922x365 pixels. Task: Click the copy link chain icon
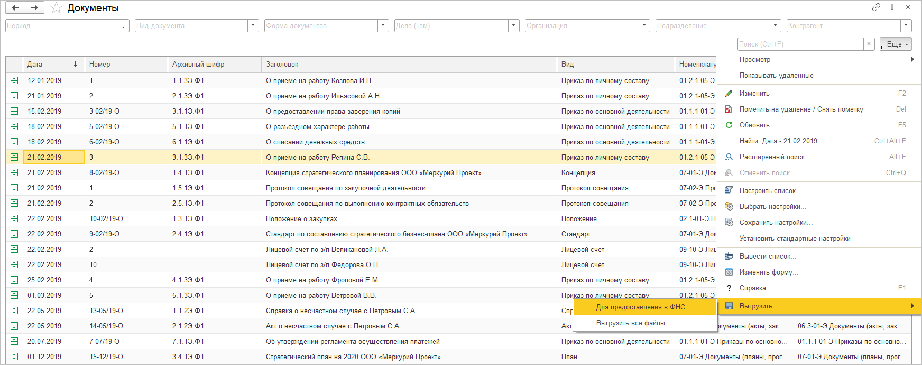click(x=876, y=7)
